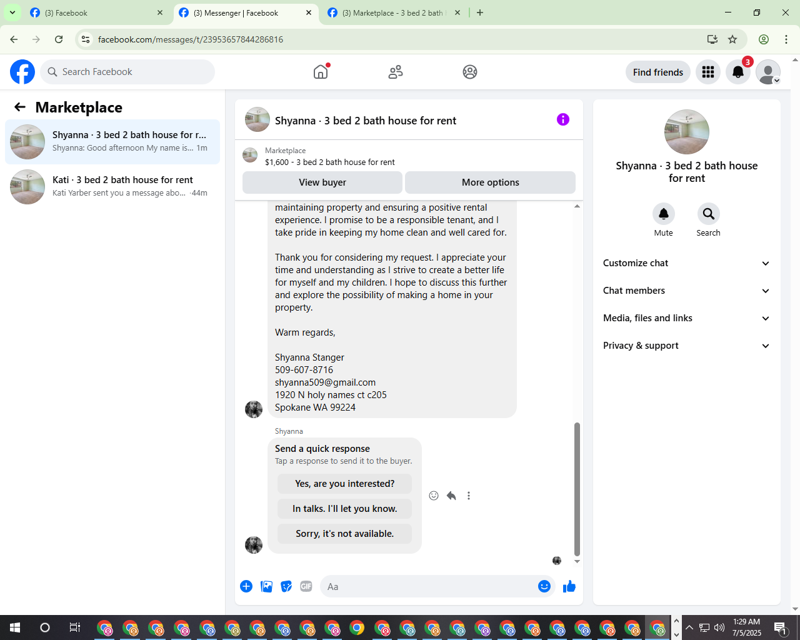This screenshot has height=640, width=800.
Task: Install app icon in the address bar
Action: pyautogui.click(x=712, y=39)
